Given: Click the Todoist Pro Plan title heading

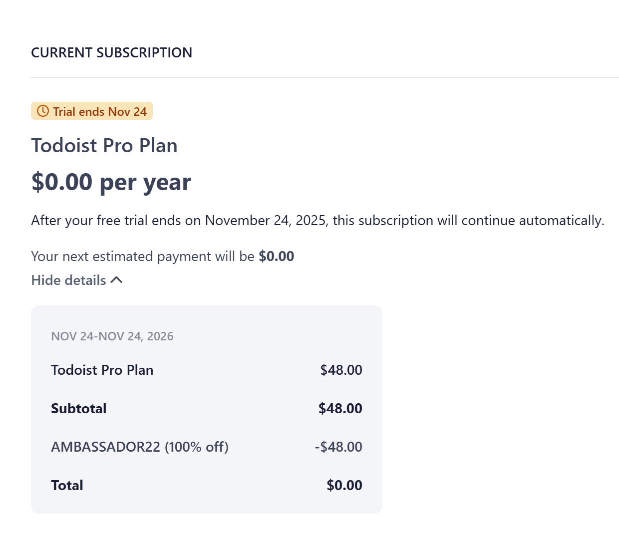Looking at the screenshot, I should pyautogui.click(x=104, y=146).
